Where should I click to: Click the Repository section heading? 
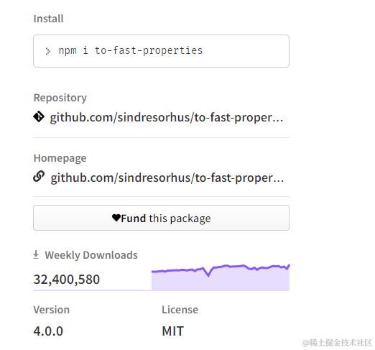(60, 98)
